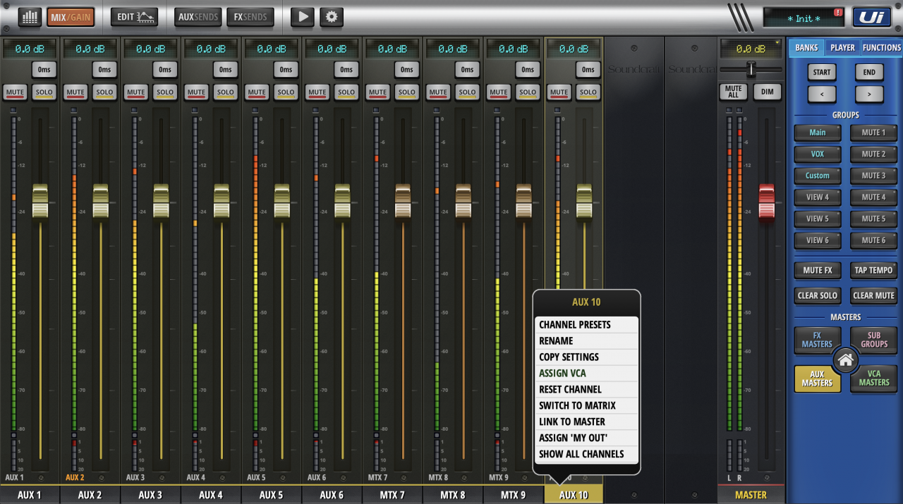Screen dimensions: 903x504
Task: Solo the AUX 2 channel
Action: point(104,92)
